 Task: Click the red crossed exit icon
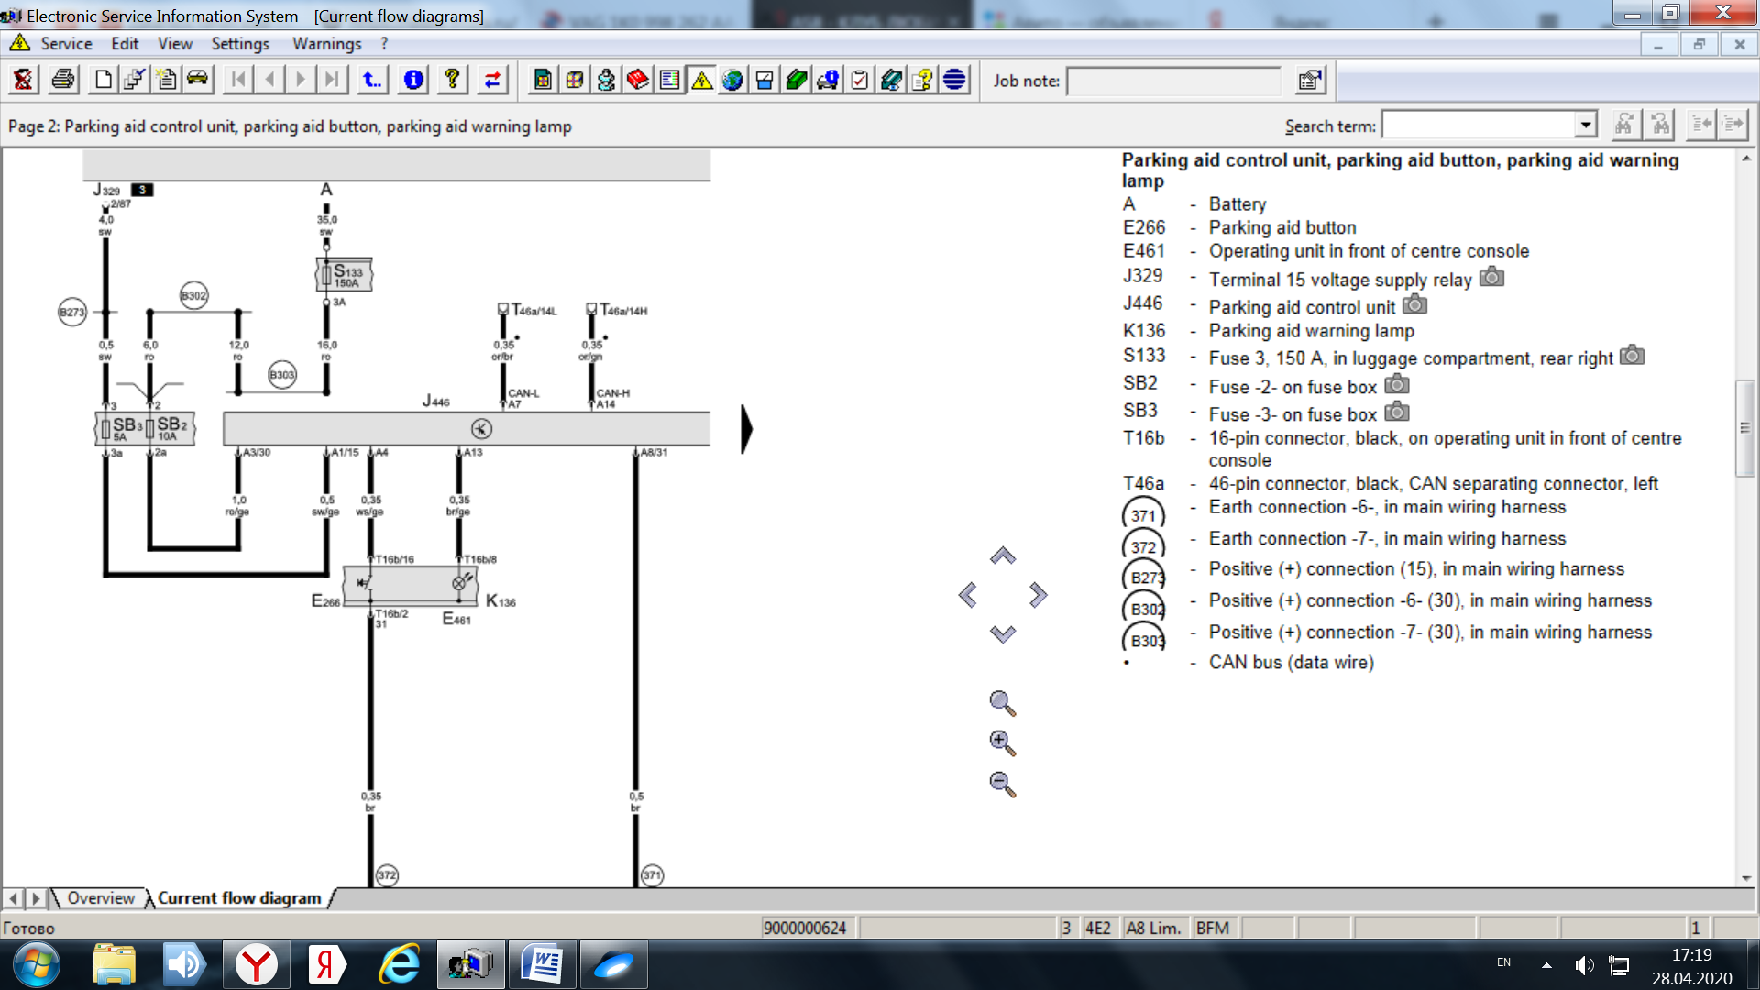[x=23, y=80]
